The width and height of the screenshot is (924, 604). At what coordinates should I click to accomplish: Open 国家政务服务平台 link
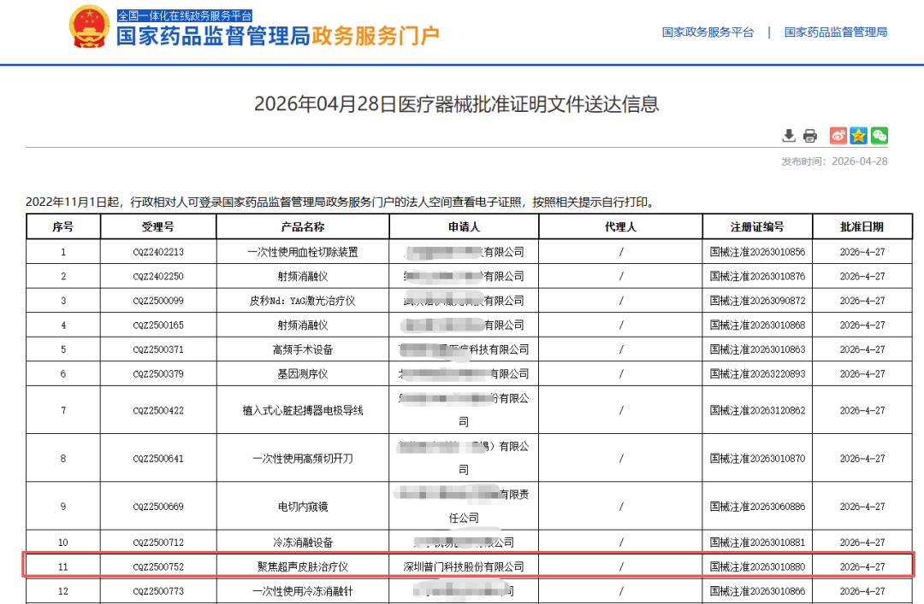click(708, 32)
